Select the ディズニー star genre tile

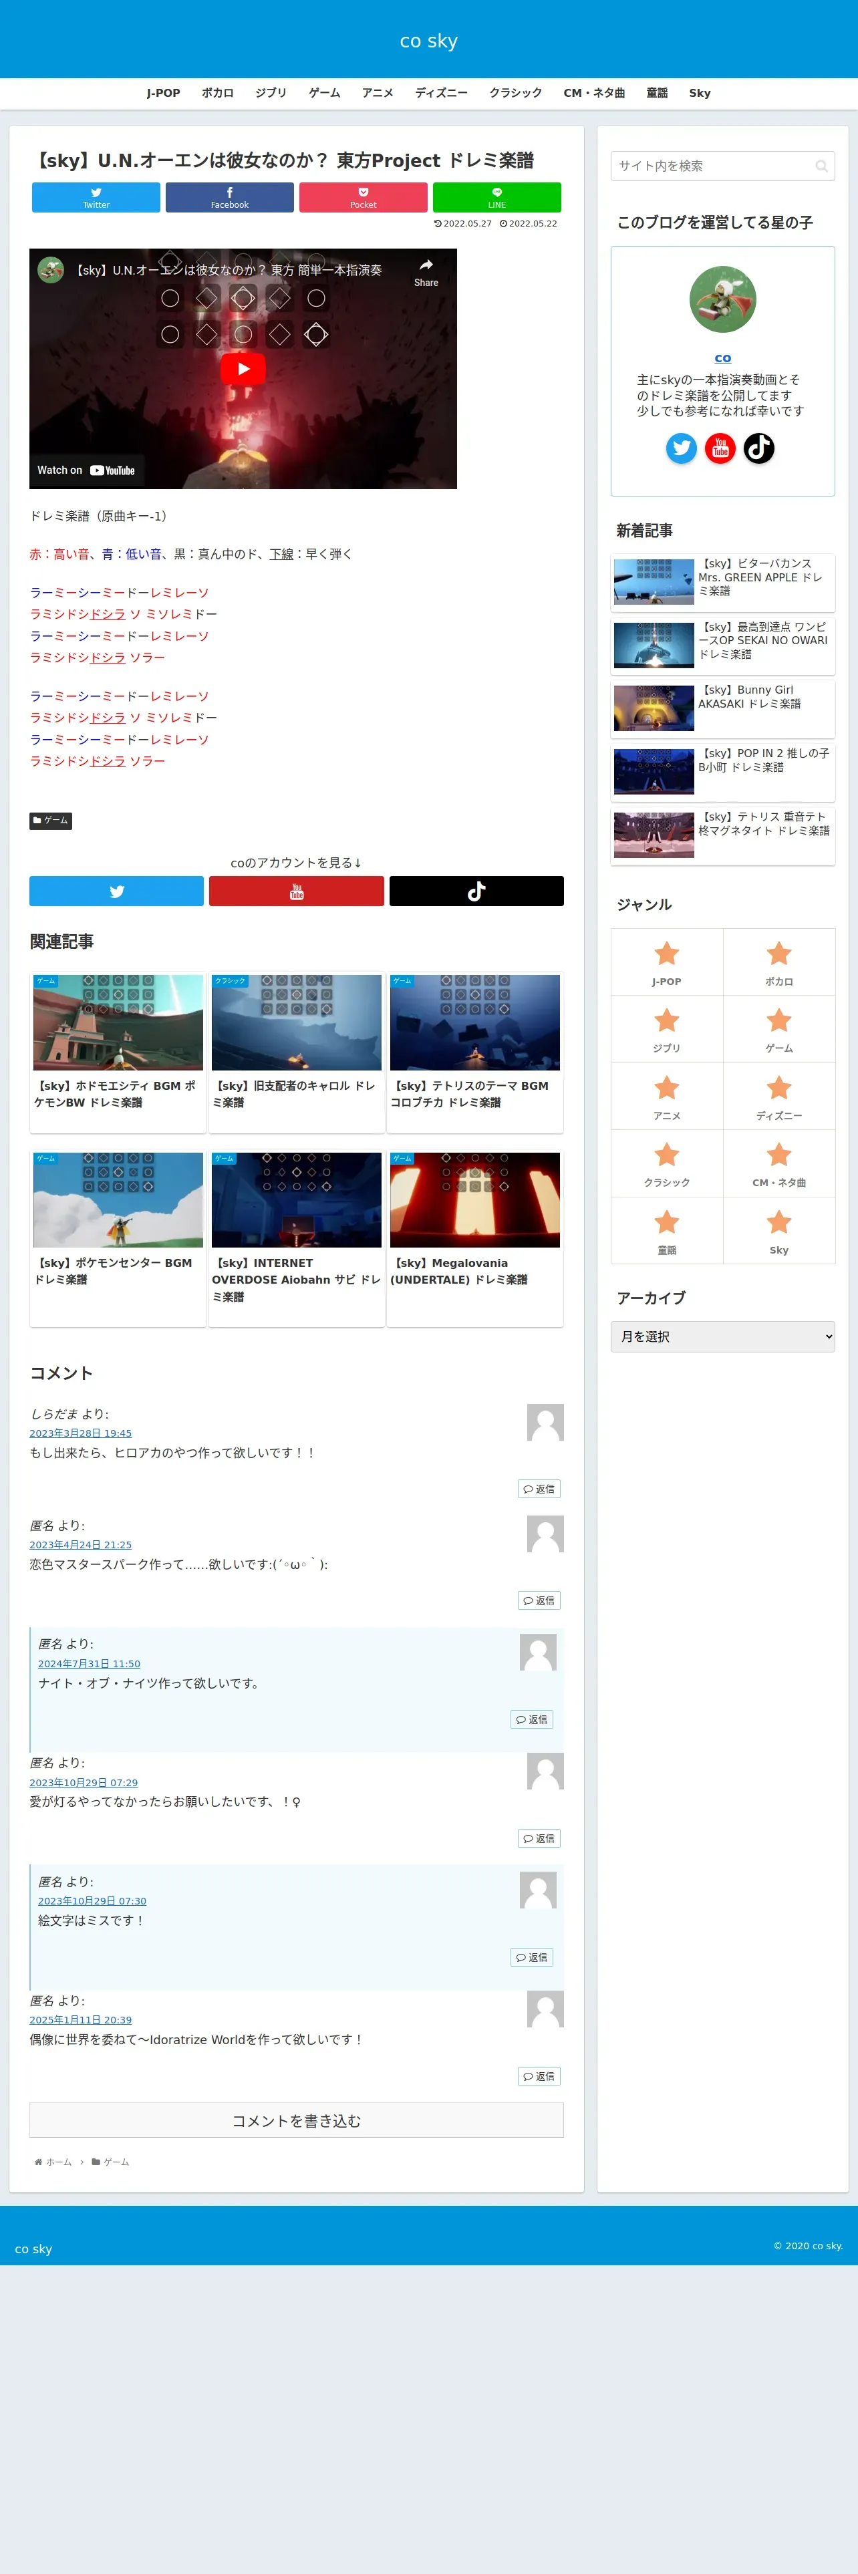[x=779, y=1096]
